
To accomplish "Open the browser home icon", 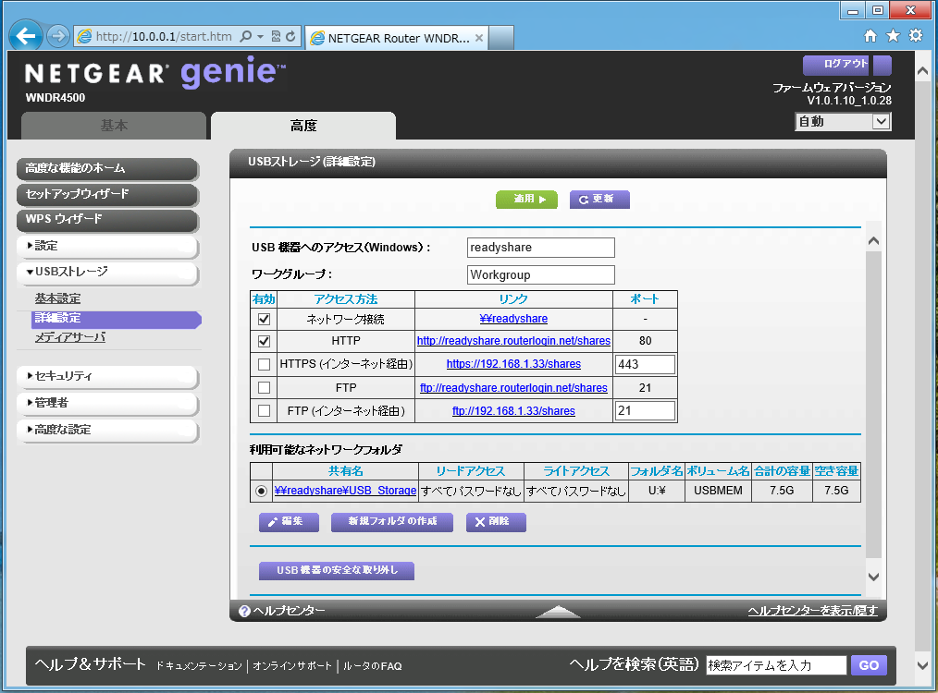I will pos(870,36).
